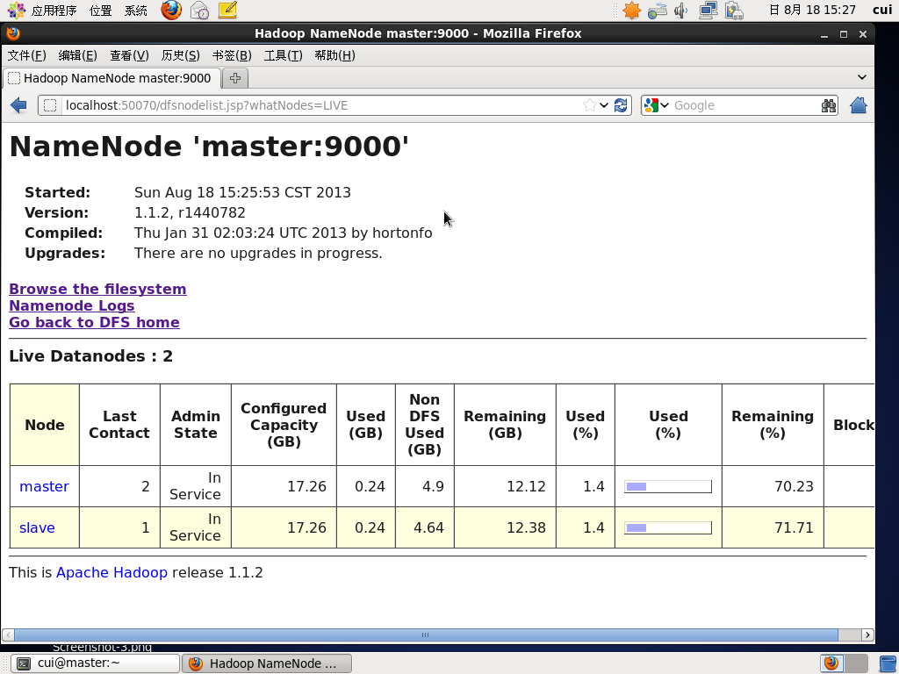The image size is (899, 674).
Task: Click Hadoop NameNode taskbar button
Action: (x=267, y=663)
